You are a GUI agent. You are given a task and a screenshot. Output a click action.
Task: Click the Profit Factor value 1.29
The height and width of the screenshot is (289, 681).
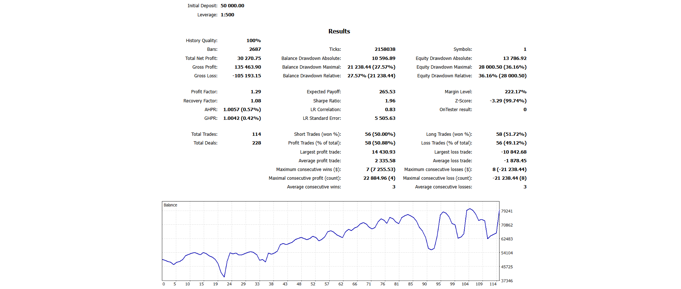tap(256, 92)
